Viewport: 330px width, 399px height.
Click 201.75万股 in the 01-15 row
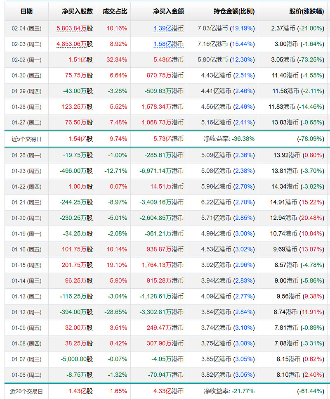(77, 265)
